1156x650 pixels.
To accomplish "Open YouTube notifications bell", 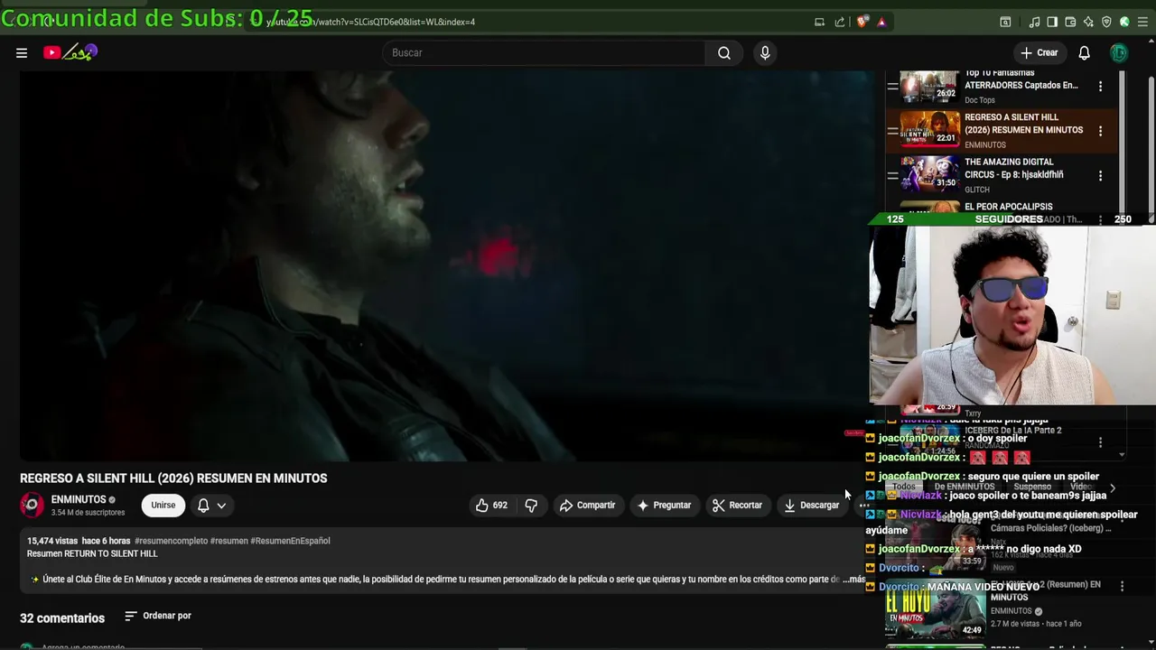I will click(x=1084, y=52).
